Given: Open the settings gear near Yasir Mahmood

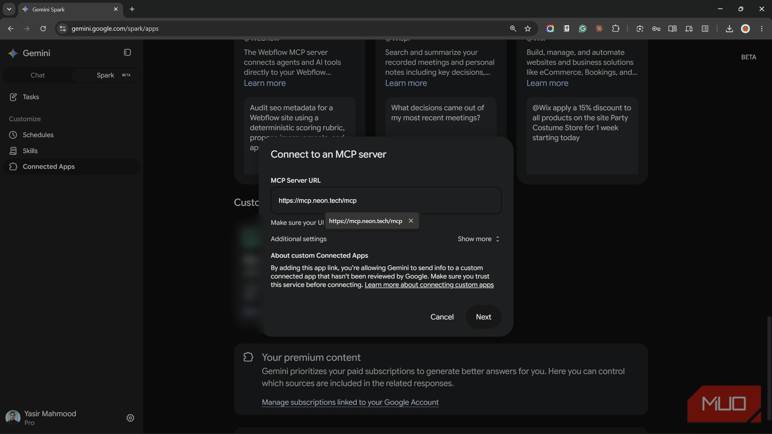Looking at the screenshot, I should pyautogui.click(x=130, y=418).
